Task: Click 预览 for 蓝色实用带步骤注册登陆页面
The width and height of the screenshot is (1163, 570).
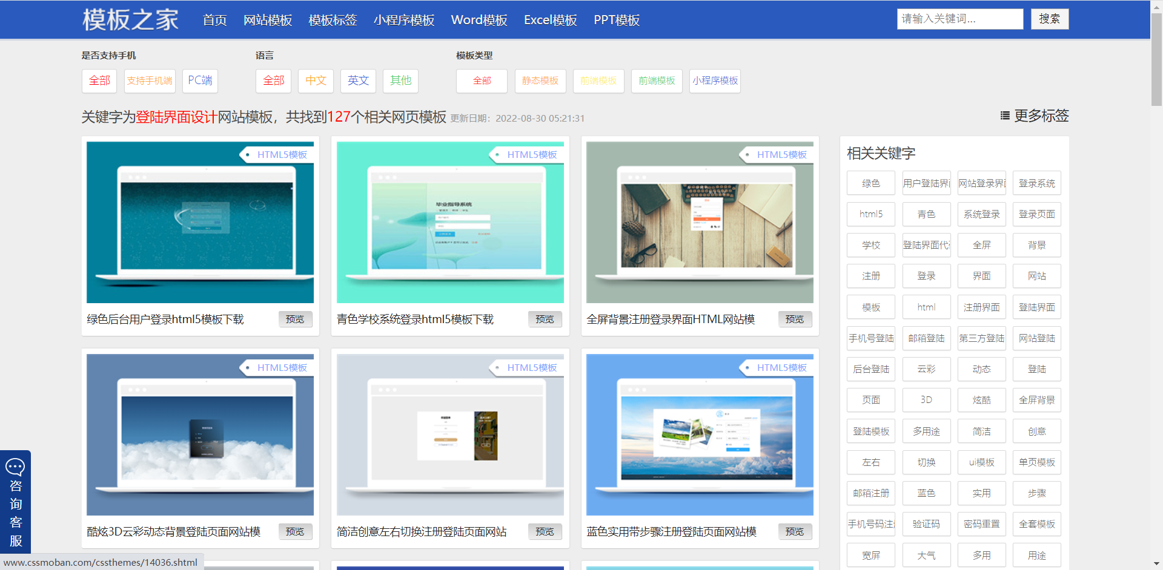Action: click(795, 531)
